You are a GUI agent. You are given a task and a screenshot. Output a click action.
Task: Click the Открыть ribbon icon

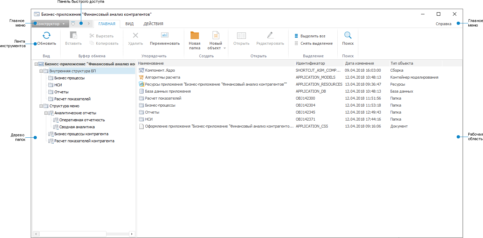(241, 35)
